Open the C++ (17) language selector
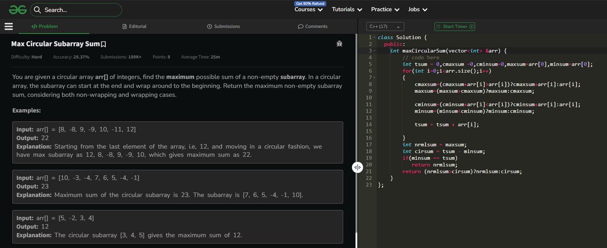This screenshot has height=248, width=607. [x=385, y=26]
